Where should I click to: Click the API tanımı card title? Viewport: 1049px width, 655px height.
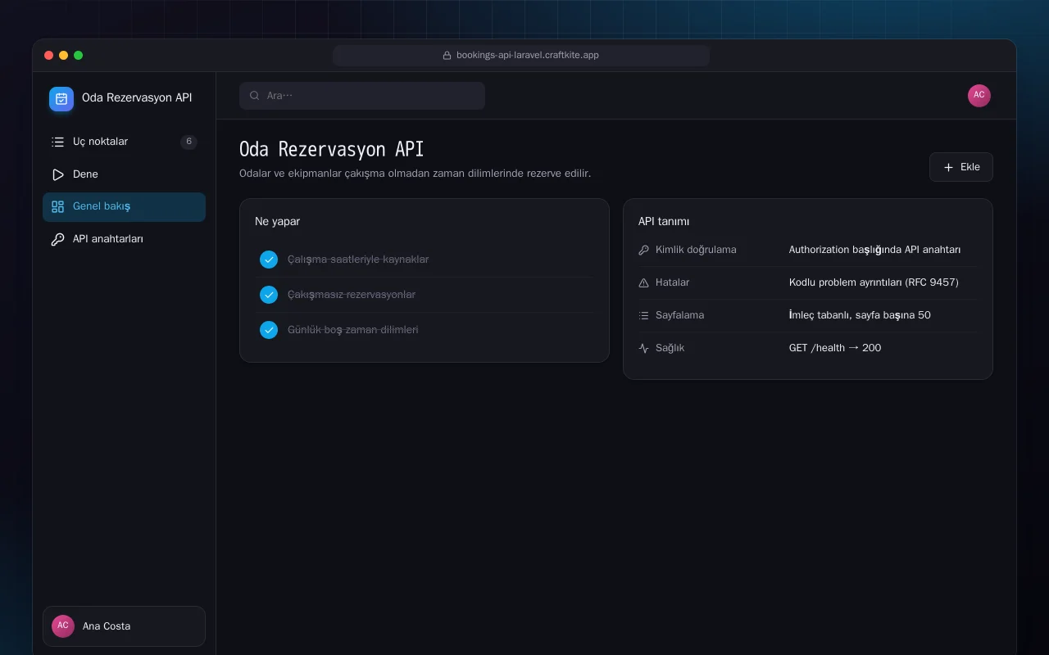(x=664, y=221)
